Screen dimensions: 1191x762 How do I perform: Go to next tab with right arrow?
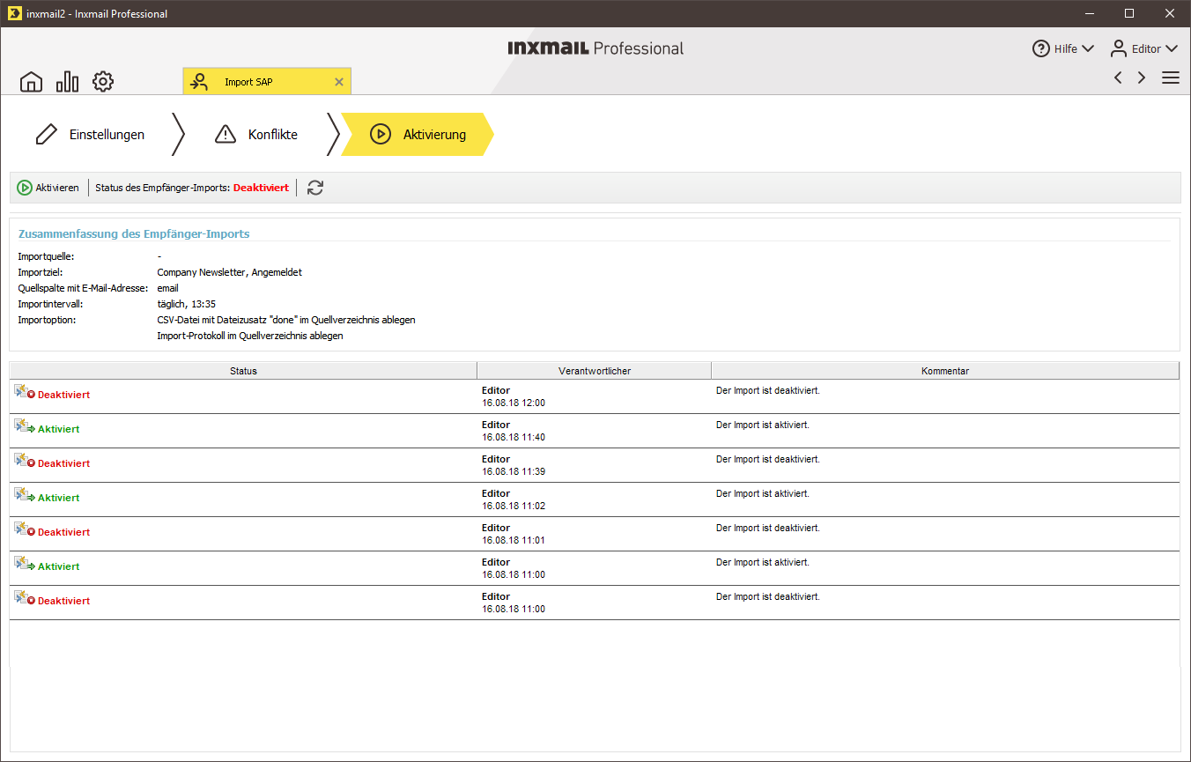(x=1142, y=78)
